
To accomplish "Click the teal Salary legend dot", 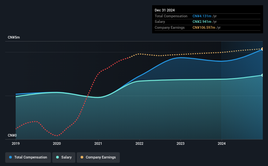I will [x=57, y=157].
